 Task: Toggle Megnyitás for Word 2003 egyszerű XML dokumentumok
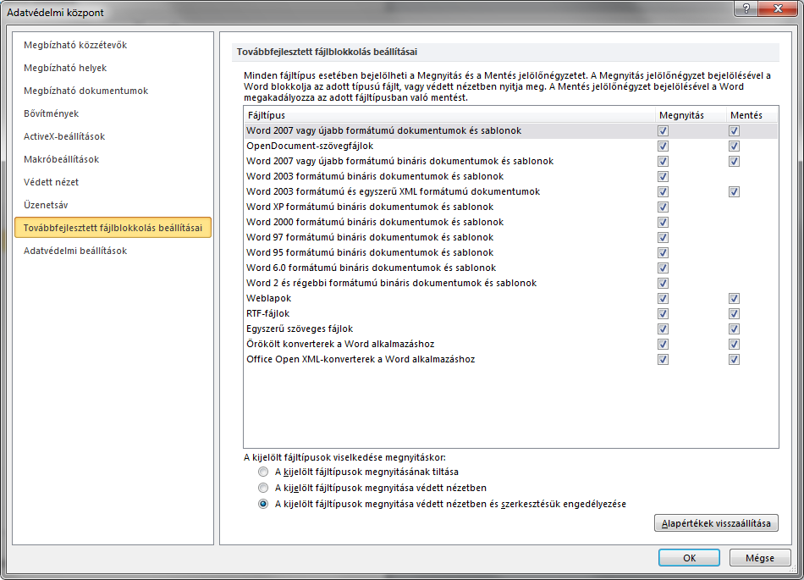click(x=663, y=192)
